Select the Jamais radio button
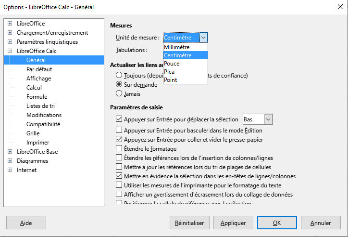 coord(119,94)
